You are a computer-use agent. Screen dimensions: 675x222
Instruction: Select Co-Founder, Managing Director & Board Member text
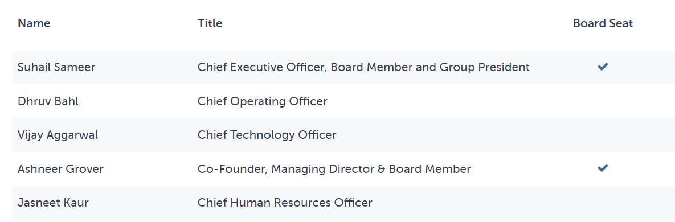[x=334, y=168]
